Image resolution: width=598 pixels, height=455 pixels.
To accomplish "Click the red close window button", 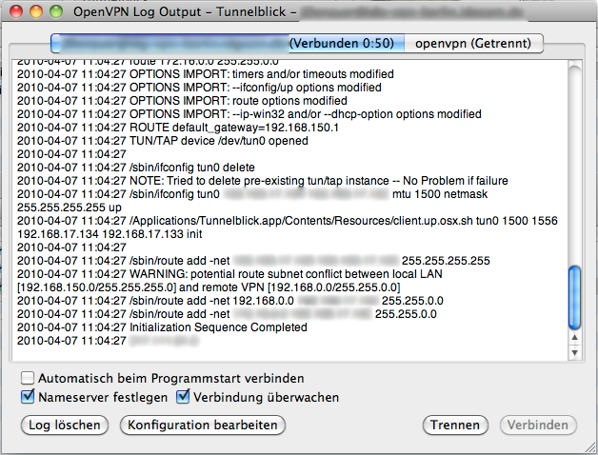I will [16, 11].
